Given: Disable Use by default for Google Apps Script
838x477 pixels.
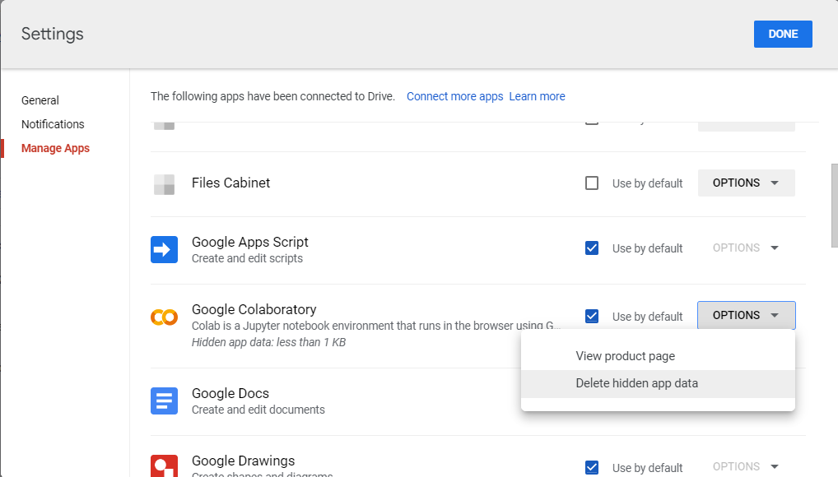Looking at the screenshot, I should [x=592, y=248].
